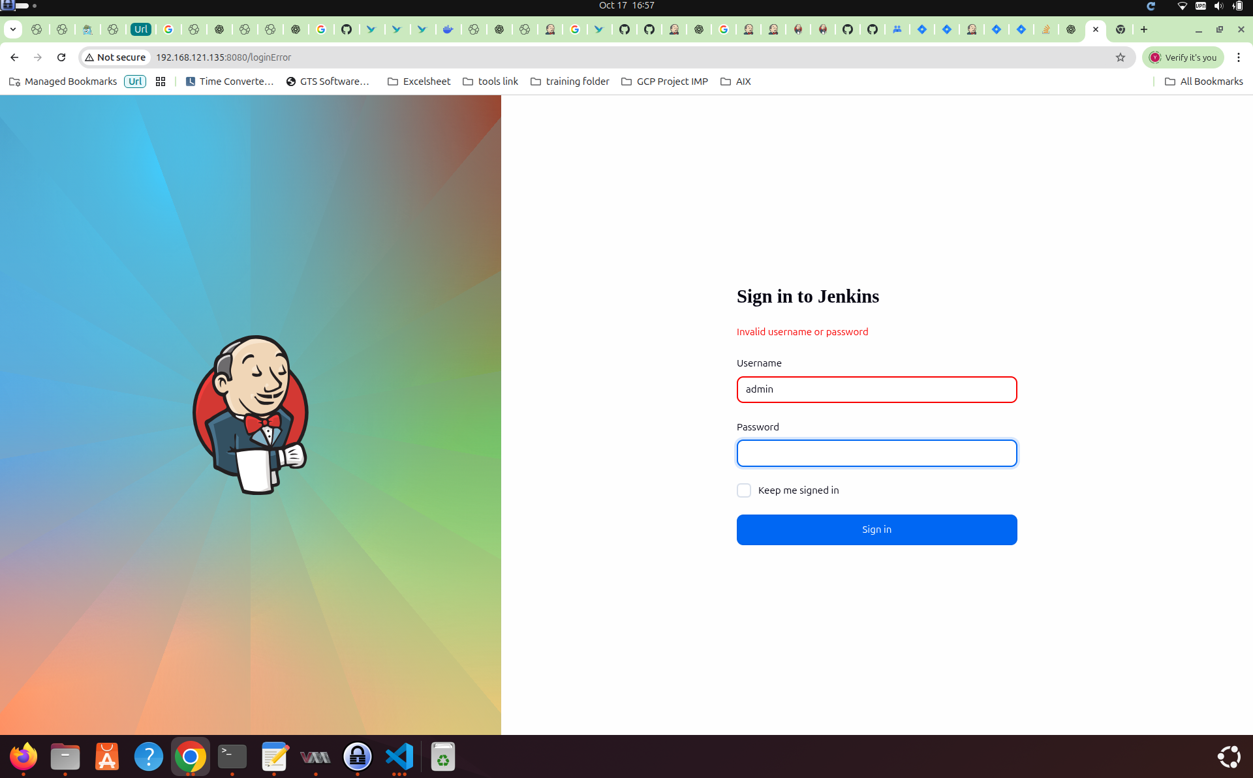This screenshot has height=778, width=1253.
Task: Open a new tab with plus button
Action: (1144, 29)
